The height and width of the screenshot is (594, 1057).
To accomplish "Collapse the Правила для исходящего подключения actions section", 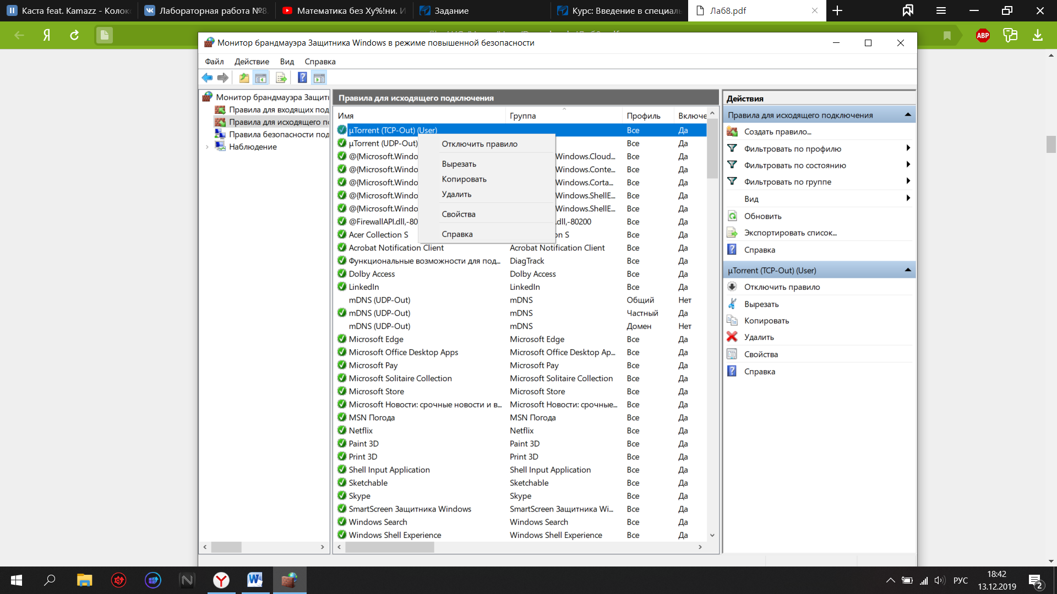I will pyautogui.click(x=908, y=115).
